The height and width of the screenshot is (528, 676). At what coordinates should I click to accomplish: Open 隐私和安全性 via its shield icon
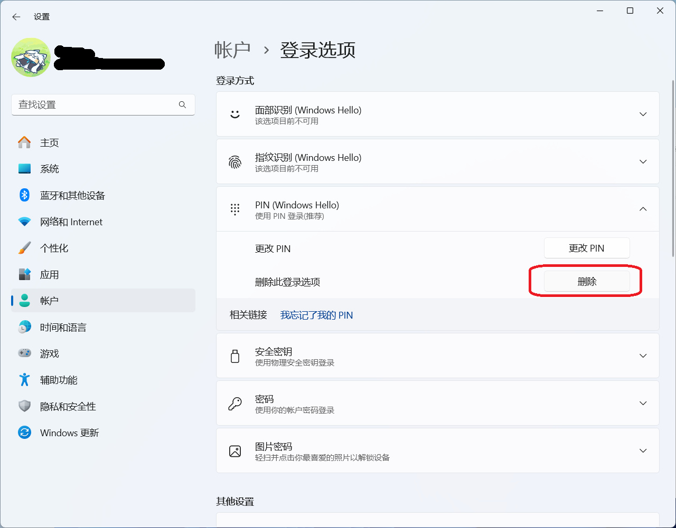pyautogui.click(x=24, y=406)
